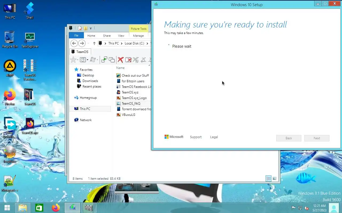Click the Next button in Setup
Image resolution: width=342 pixels, height=213 pixels.
(x=317, y=138)
